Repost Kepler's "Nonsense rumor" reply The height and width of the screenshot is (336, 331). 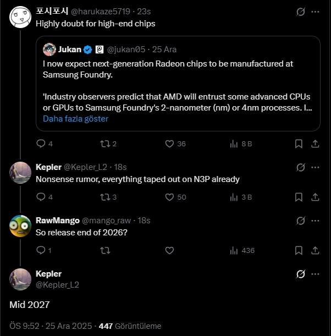coord(105,197)
